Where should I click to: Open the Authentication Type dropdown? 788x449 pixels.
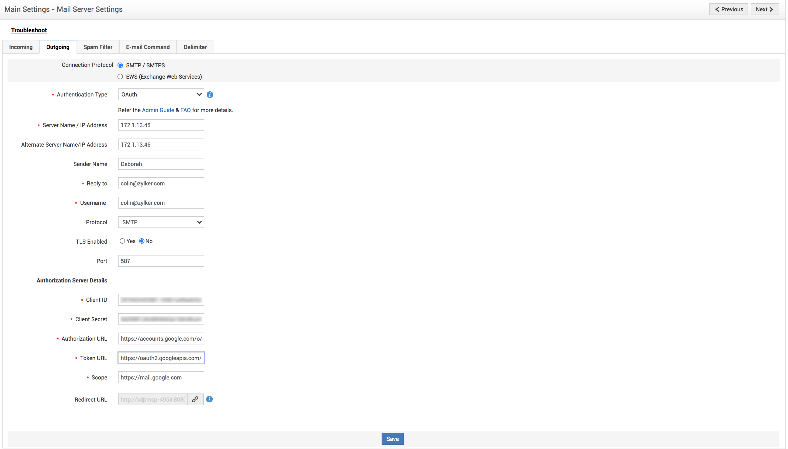point(161,94)
